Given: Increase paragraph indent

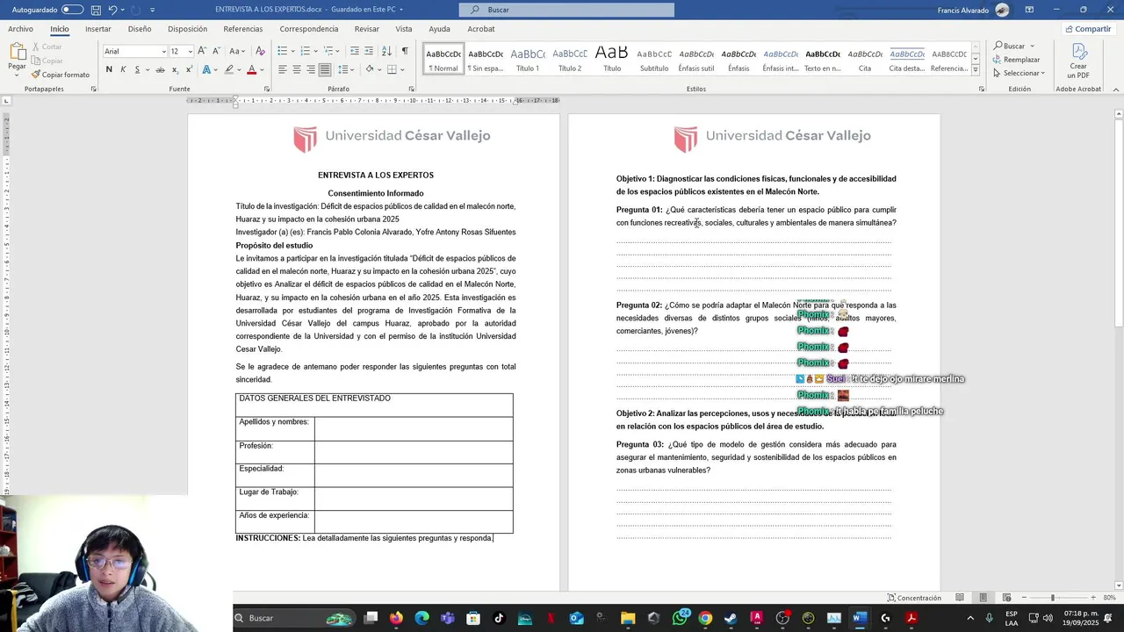Looking at the screenshot, I should click(x=369, y=51).
